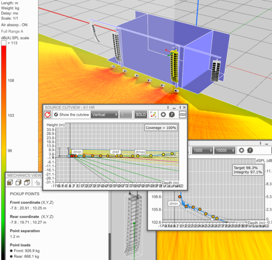Click the link chain icon in cutview toolbar
This screenshot has width=272, height=260.
(x=182, y=115)
